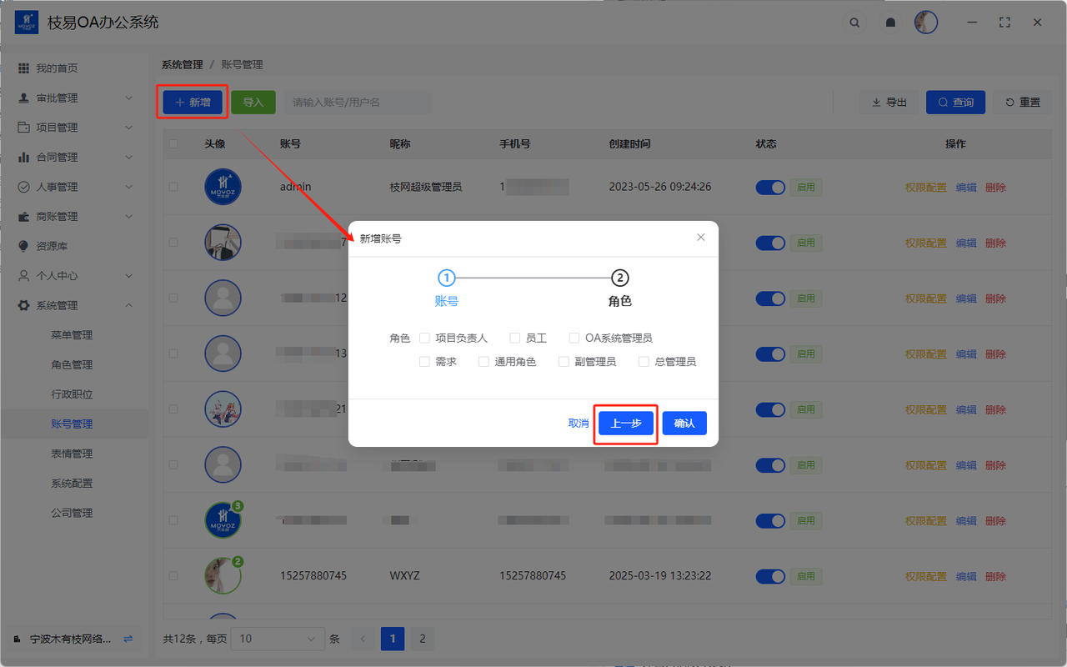The image size is (1067, 667).
Task: Click the switch company icon at bottom left
Action: [128, 639]
